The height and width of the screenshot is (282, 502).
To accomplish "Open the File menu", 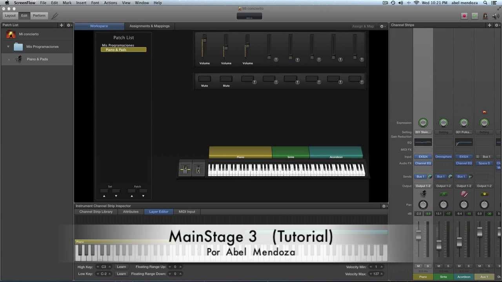I will (43, 3).
